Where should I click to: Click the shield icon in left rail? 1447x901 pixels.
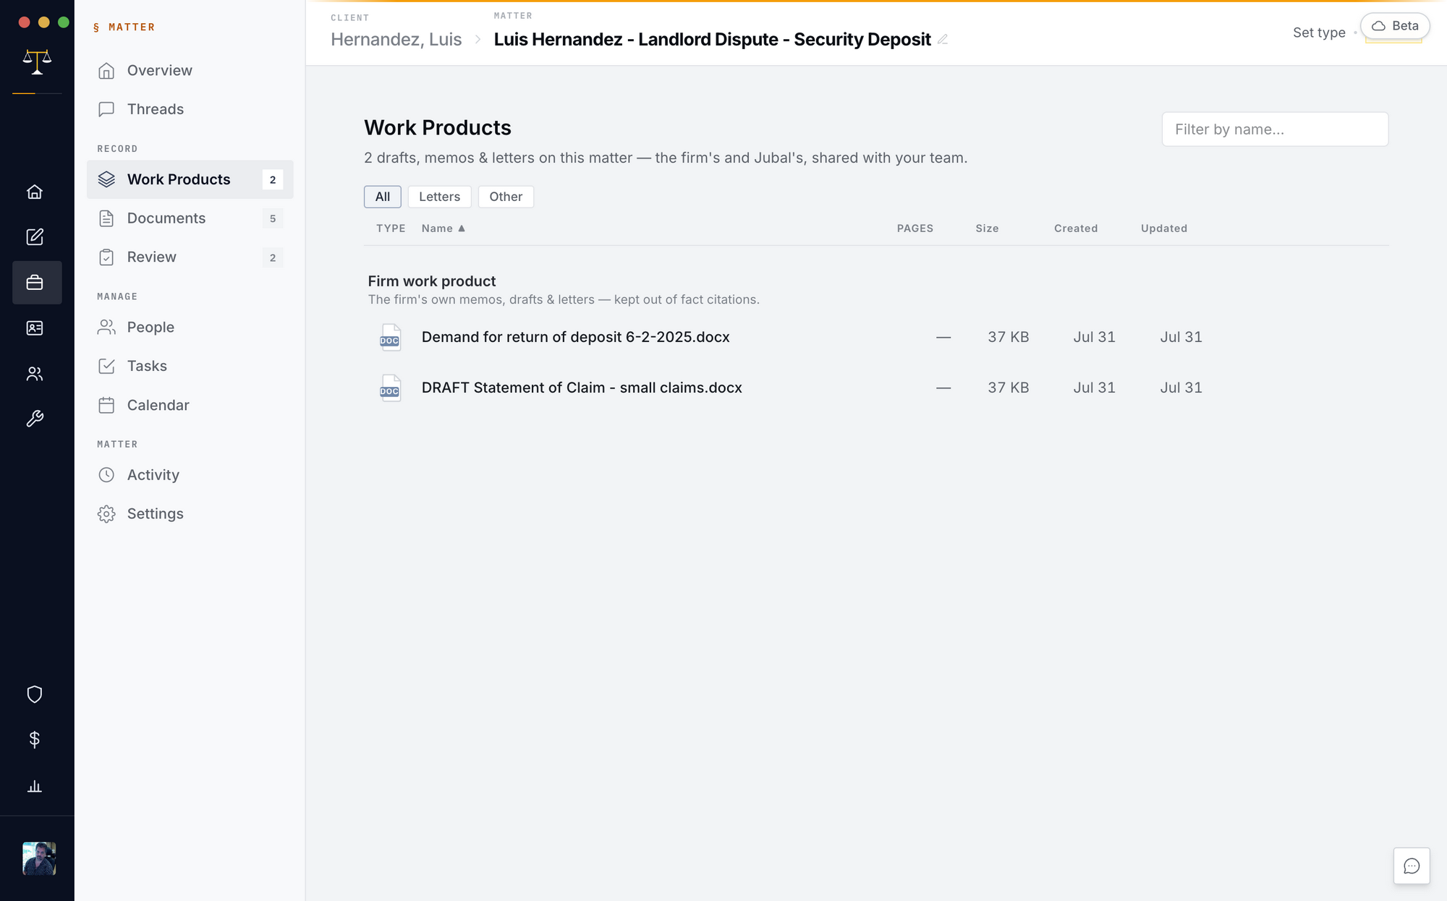tap(35, 694)
